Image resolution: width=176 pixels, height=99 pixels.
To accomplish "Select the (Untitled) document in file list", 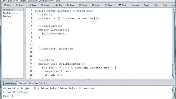I will pyautogui.click(x=13, y=10).
